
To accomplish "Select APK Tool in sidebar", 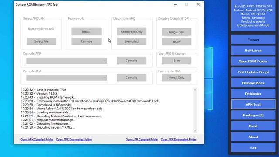I will [x=253, y=105].
